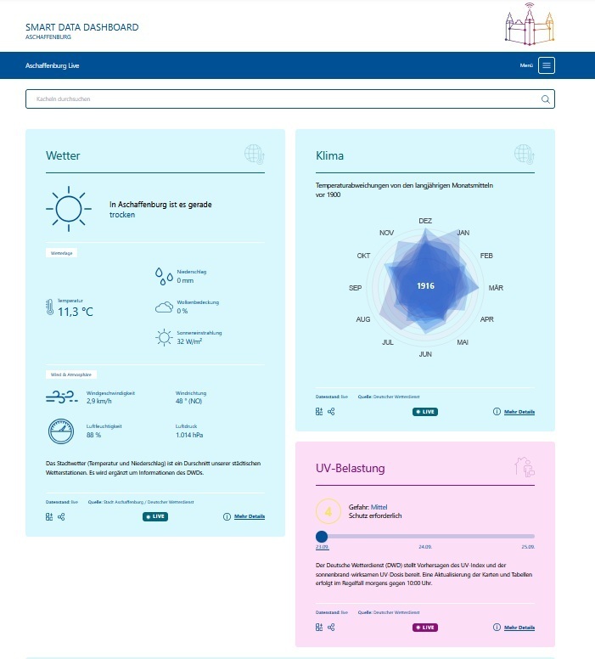Image resolution: width=595 pixels, height=659 pixels.
Task: Open Mehr Details link in Wetter tile
Action: coord(250,516)
